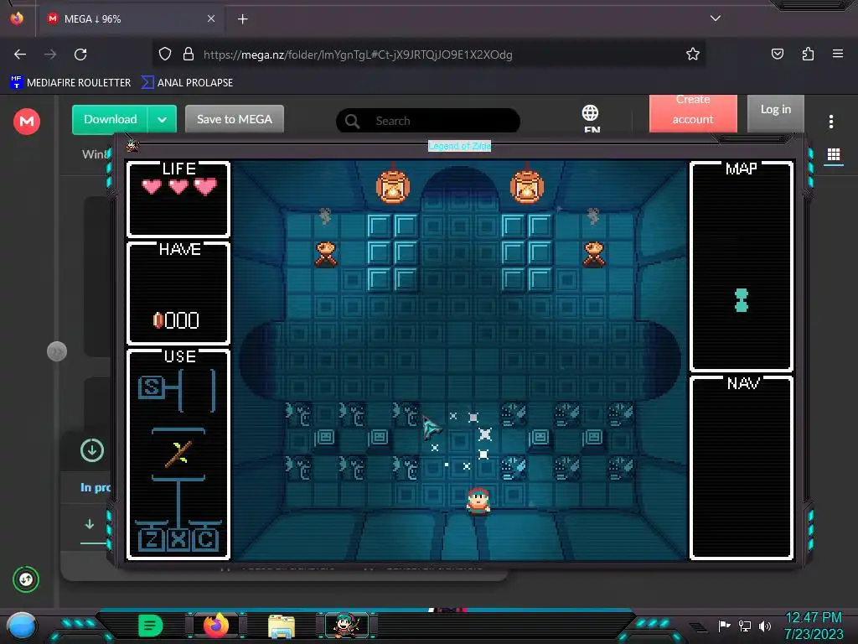
Task: Click the padlock site info icon
Action: pyautogui.click(x=189, y=55)
